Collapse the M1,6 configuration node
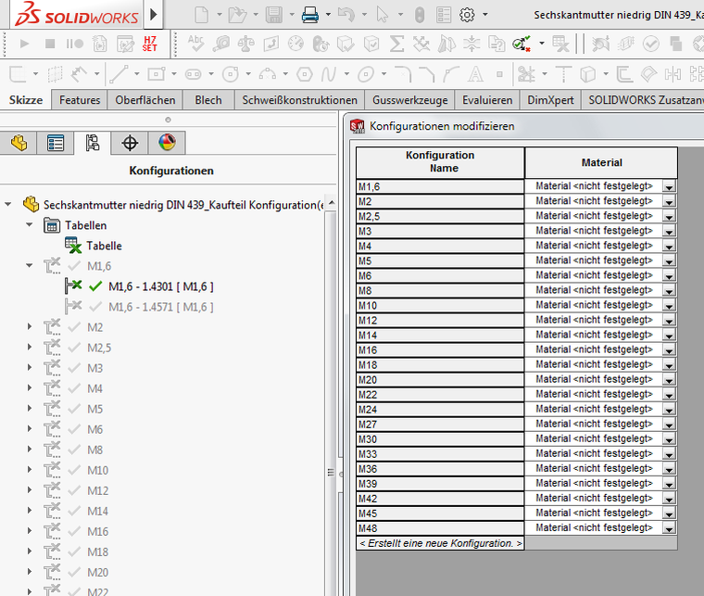 (30, 265)
